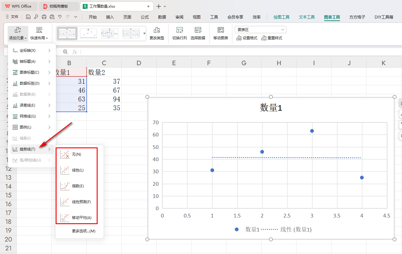Switch to the 图表工具 (Chart Tools) tab

tap(332, 17)
